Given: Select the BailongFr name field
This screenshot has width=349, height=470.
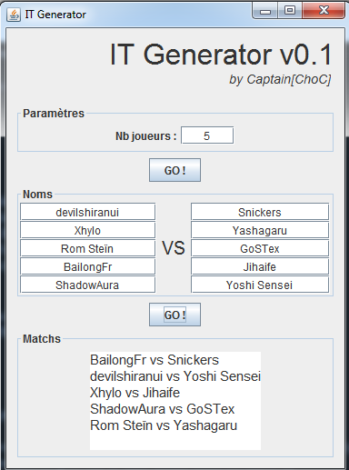Looking at the screenshot, I should coord(87,266).
